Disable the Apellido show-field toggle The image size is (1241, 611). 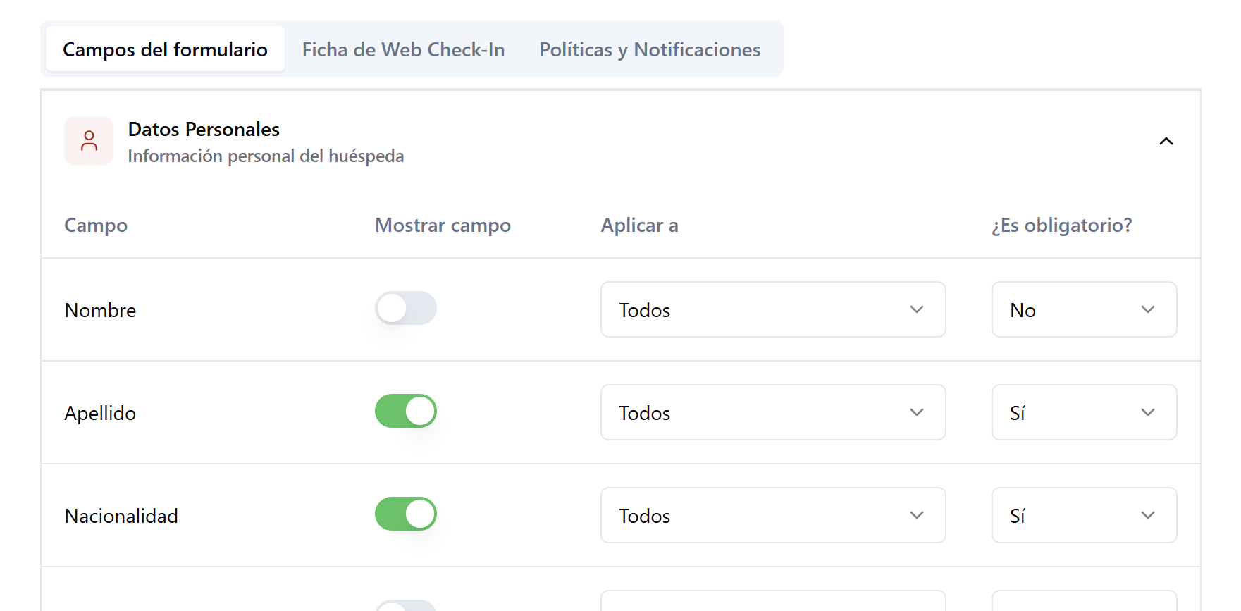pos(406,412)
